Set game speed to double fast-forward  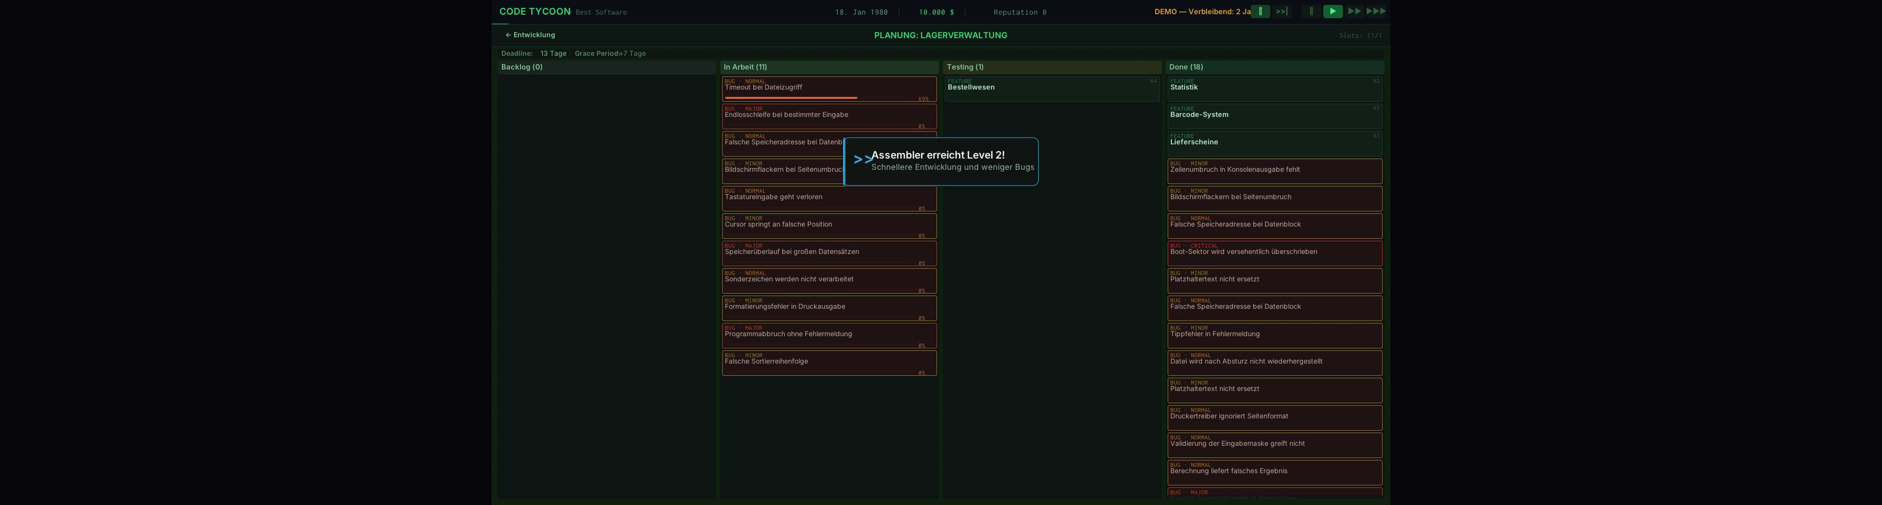pyautogui.click(x=1354, y=12)
